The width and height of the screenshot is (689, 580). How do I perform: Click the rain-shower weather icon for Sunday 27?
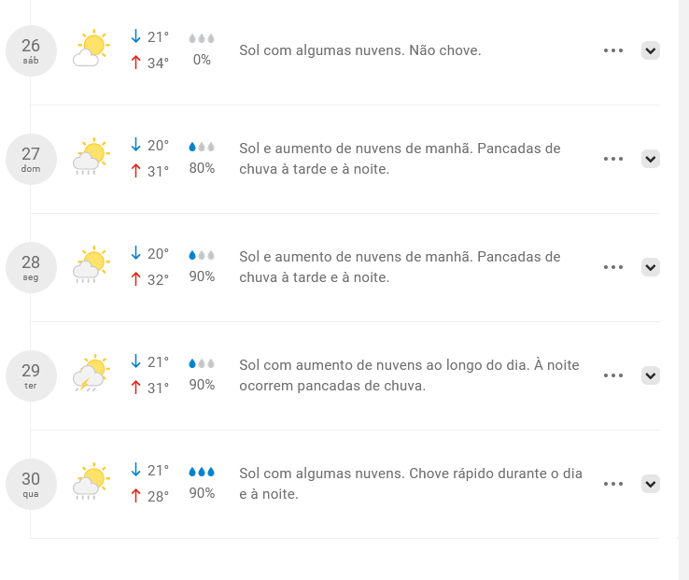[91, 157]
